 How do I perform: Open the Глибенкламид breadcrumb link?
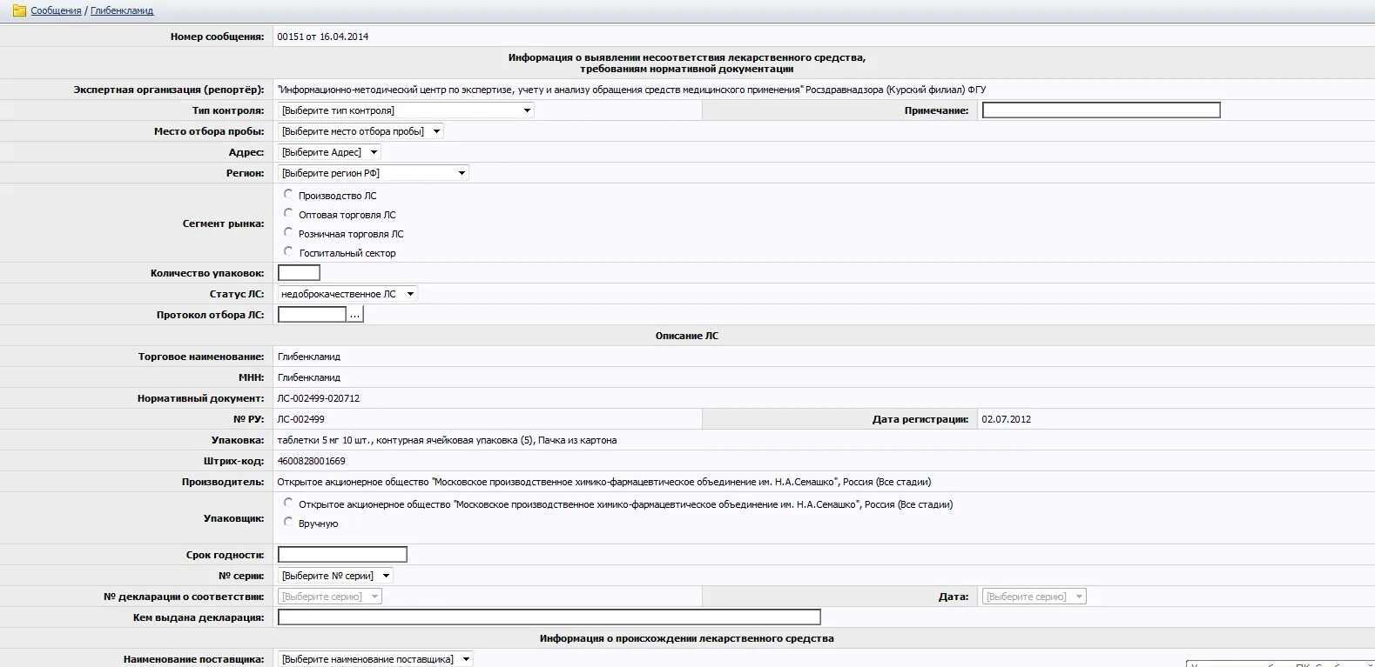[x=122, y=11]
